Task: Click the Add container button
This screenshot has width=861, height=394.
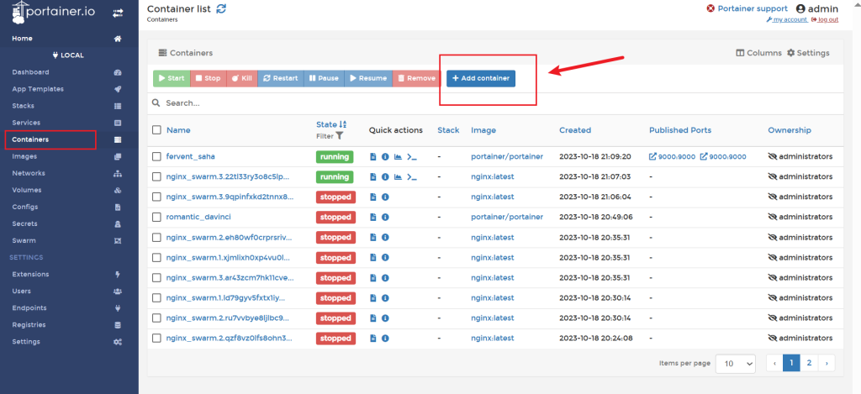Action: point(481,78)
